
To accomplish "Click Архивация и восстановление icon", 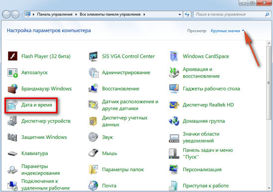I will click(x=174, y=73).
